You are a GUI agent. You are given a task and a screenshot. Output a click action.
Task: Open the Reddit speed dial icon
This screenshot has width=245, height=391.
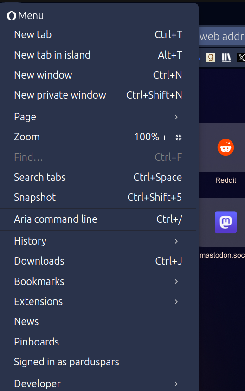click(226, 147)
